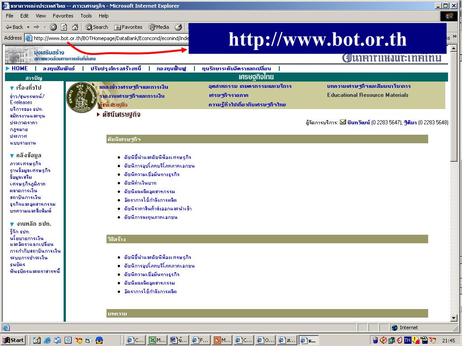Open the ลงทุนสัมพันธ์ navigation link

59,68
